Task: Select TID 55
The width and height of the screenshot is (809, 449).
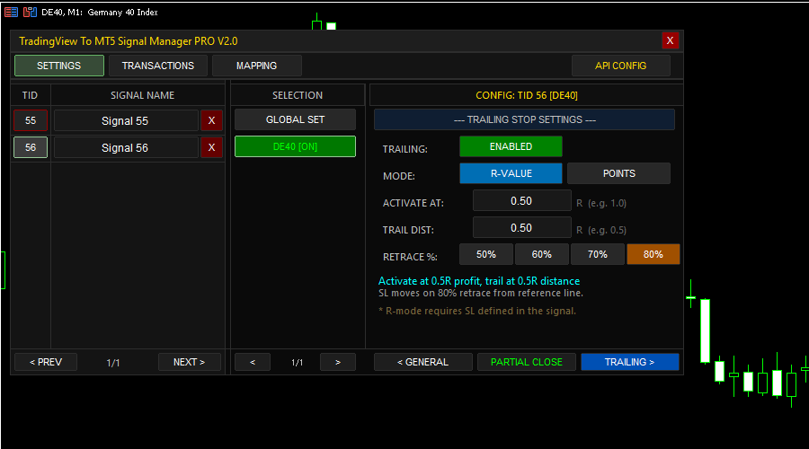Action: coord(31,120)
